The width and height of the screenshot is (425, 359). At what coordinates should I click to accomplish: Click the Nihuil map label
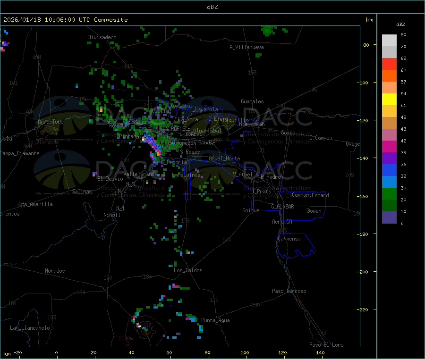111,215
